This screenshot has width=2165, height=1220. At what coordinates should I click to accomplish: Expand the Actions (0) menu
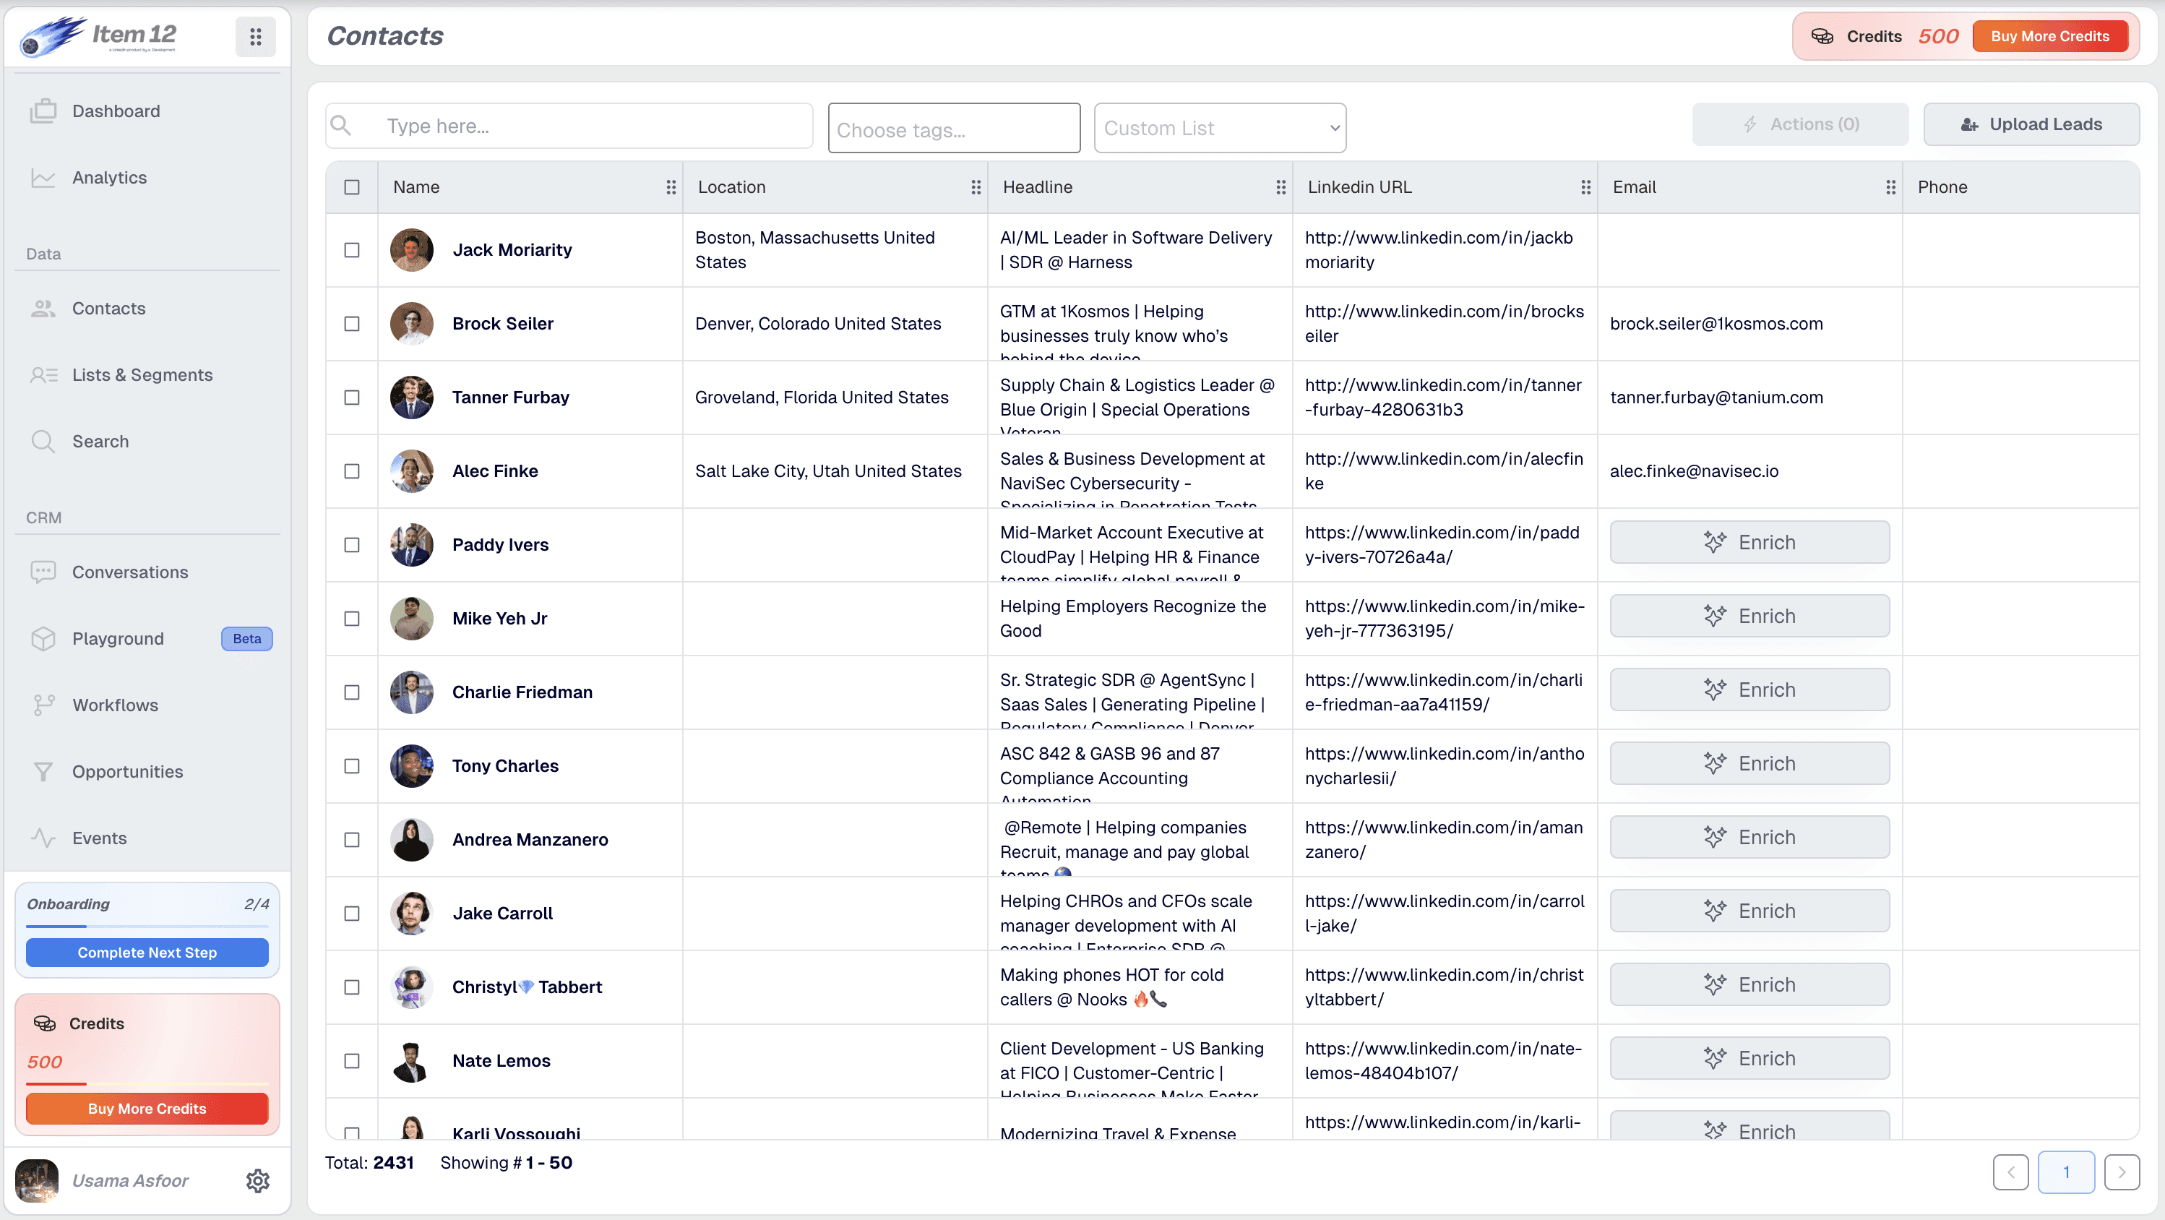pyautogui.click(x=1800, y=124)
